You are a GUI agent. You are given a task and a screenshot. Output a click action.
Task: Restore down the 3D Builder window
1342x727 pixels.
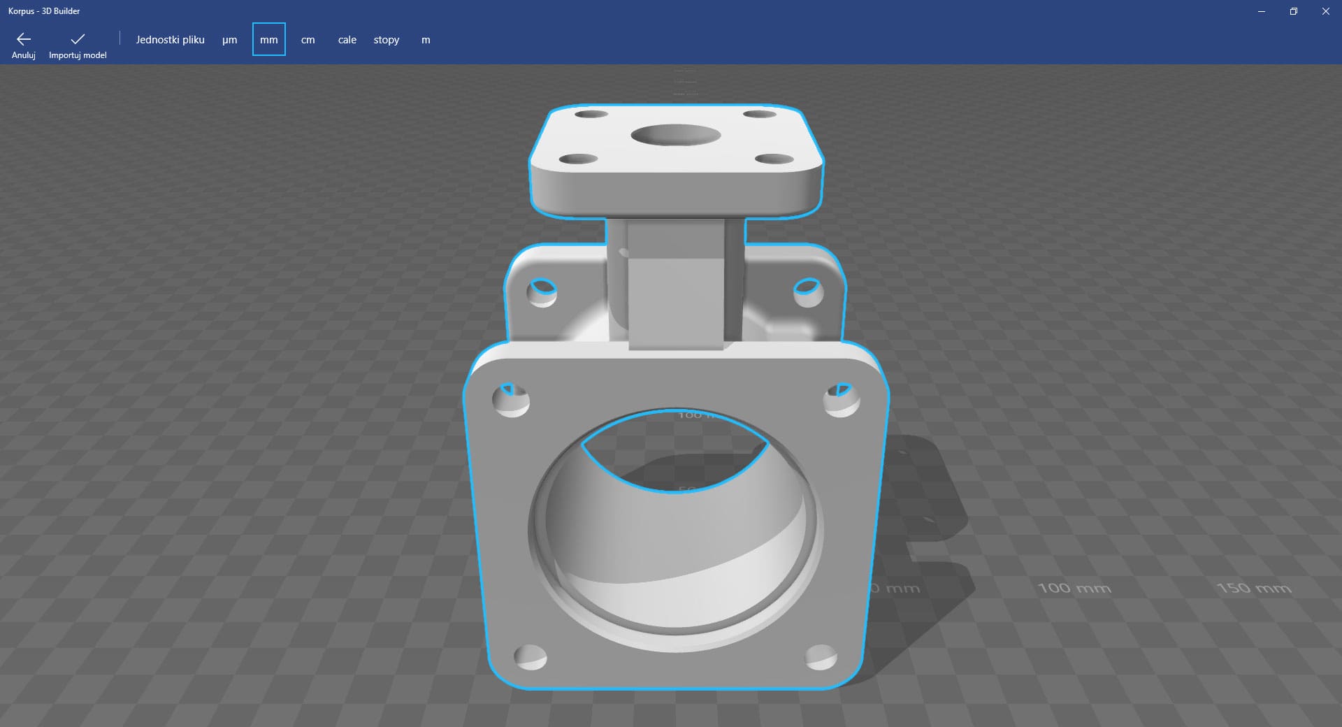click(x=1294, y=11)
